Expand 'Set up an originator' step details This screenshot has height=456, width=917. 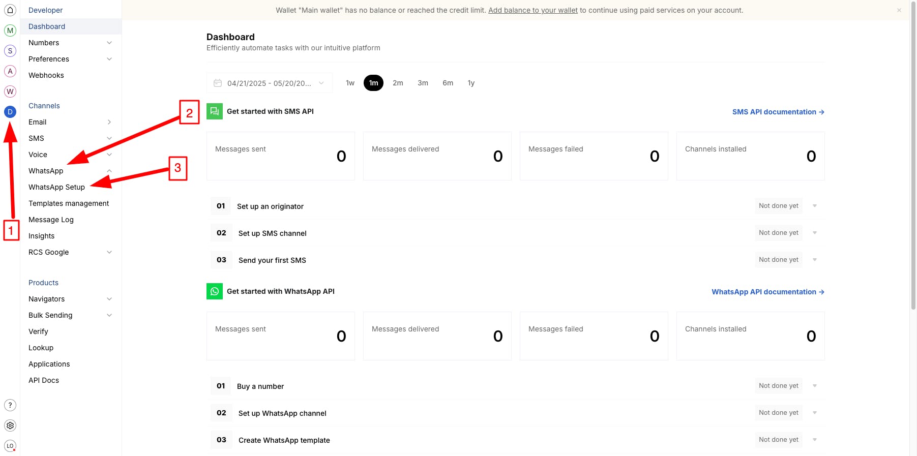pos(815,206)
